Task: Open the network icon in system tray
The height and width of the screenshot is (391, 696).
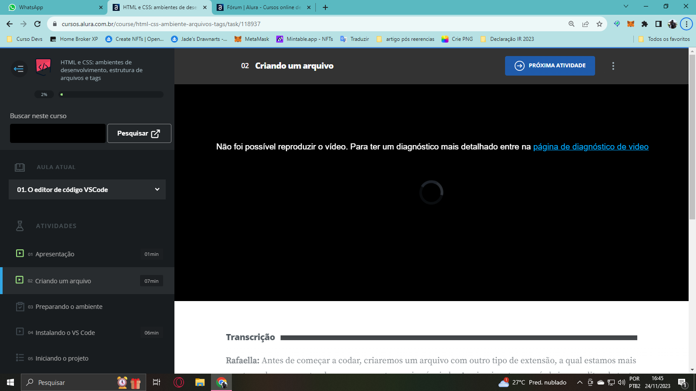Action: coord(611,382)
